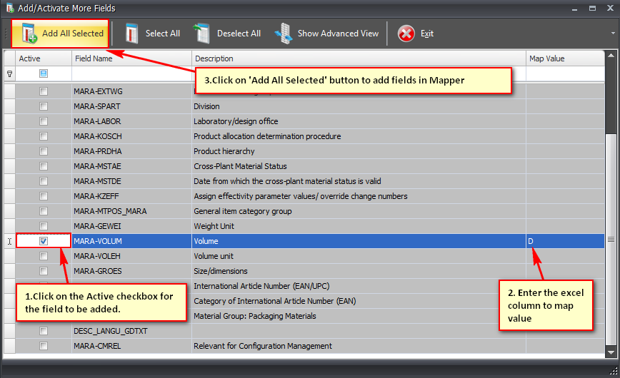
Task: Click Map Value cell for MARA-VOLUM row
Action: tap(564, 241)
